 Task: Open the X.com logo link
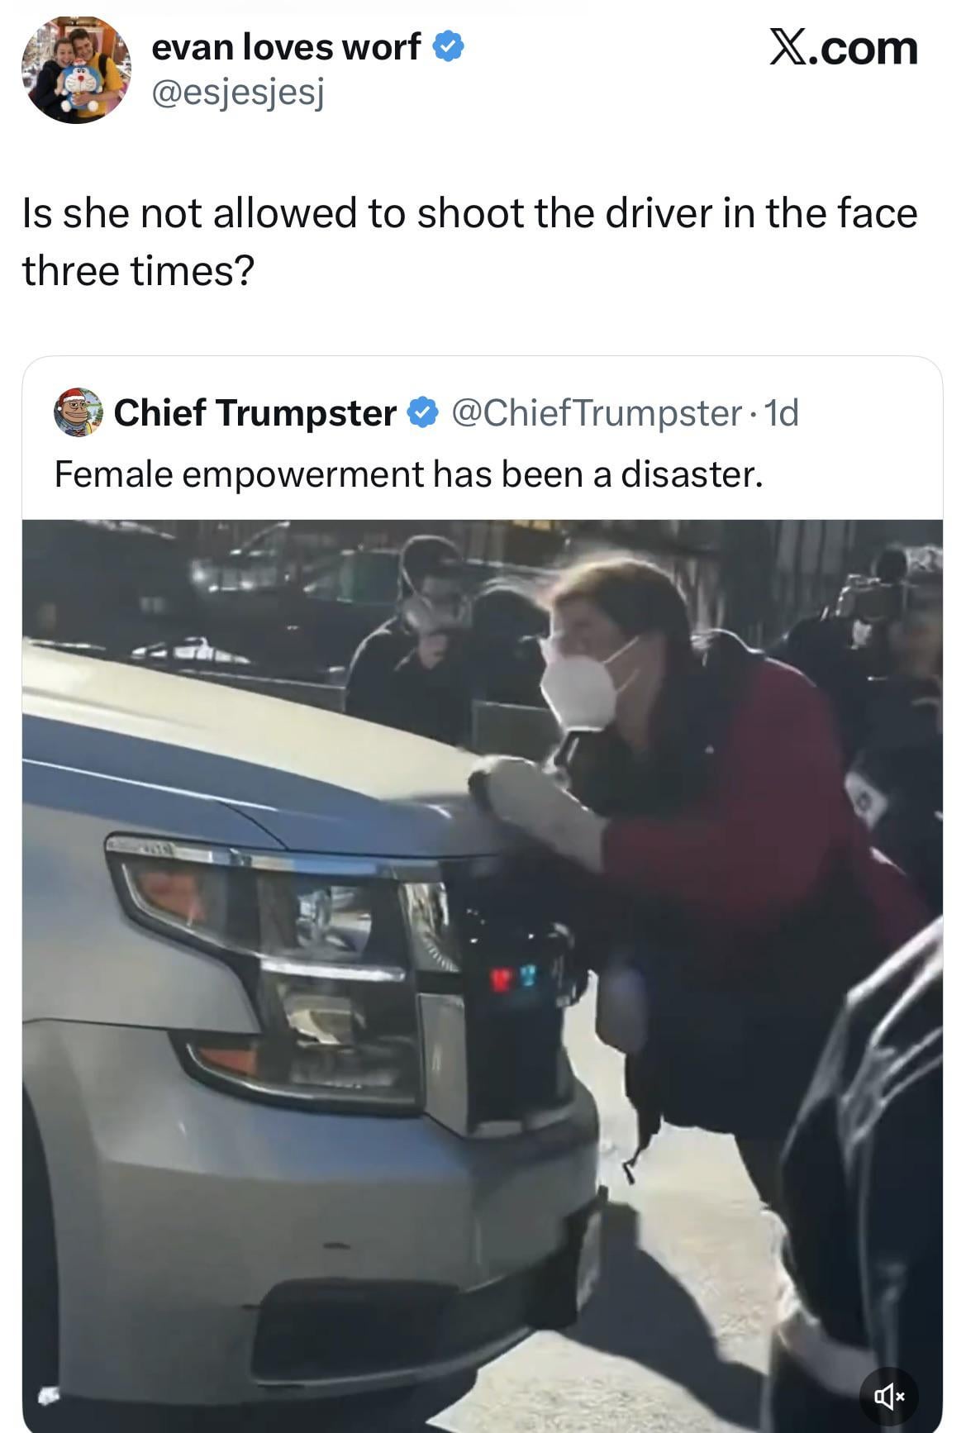[843, 48]
